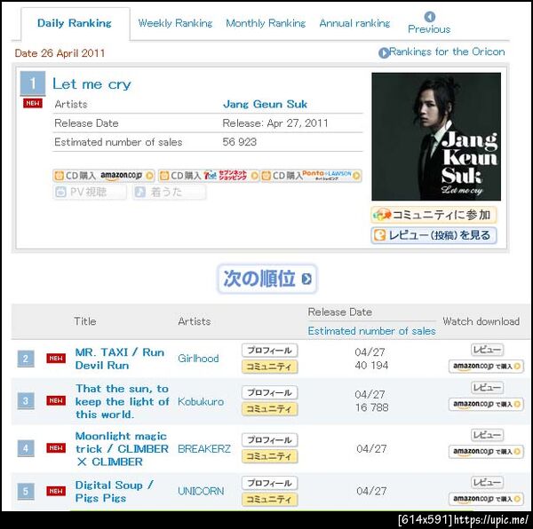Open コミュニティ for UNICORN
Image resolution: width=533 pixels, height=529 pixels.
[269, 500]
